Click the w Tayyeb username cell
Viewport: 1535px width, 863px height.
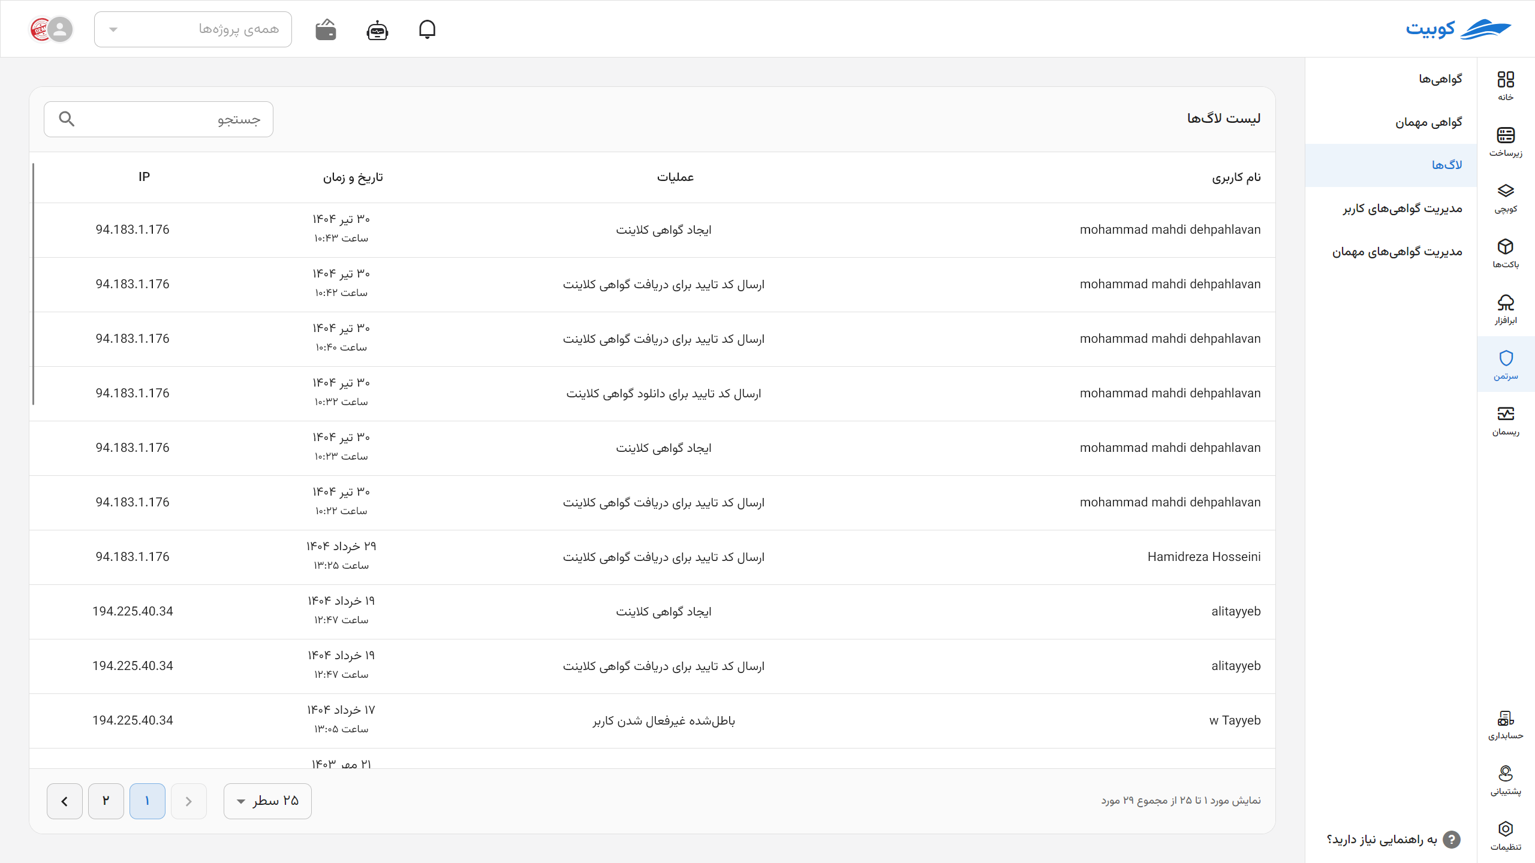1235,720
